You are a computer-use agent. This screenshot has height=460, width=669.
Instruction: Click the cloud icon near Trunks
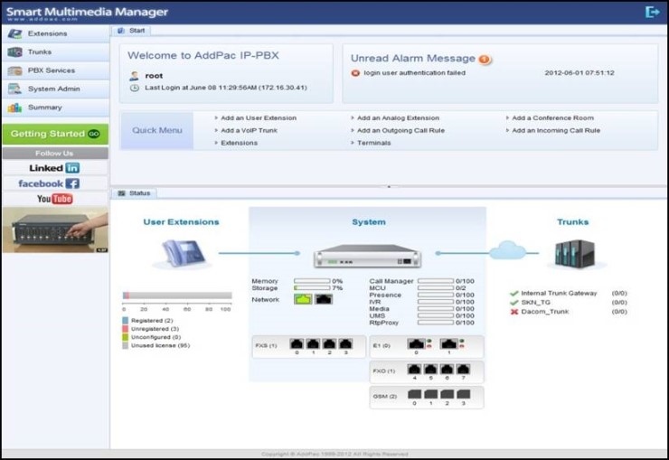click(507, 250)
